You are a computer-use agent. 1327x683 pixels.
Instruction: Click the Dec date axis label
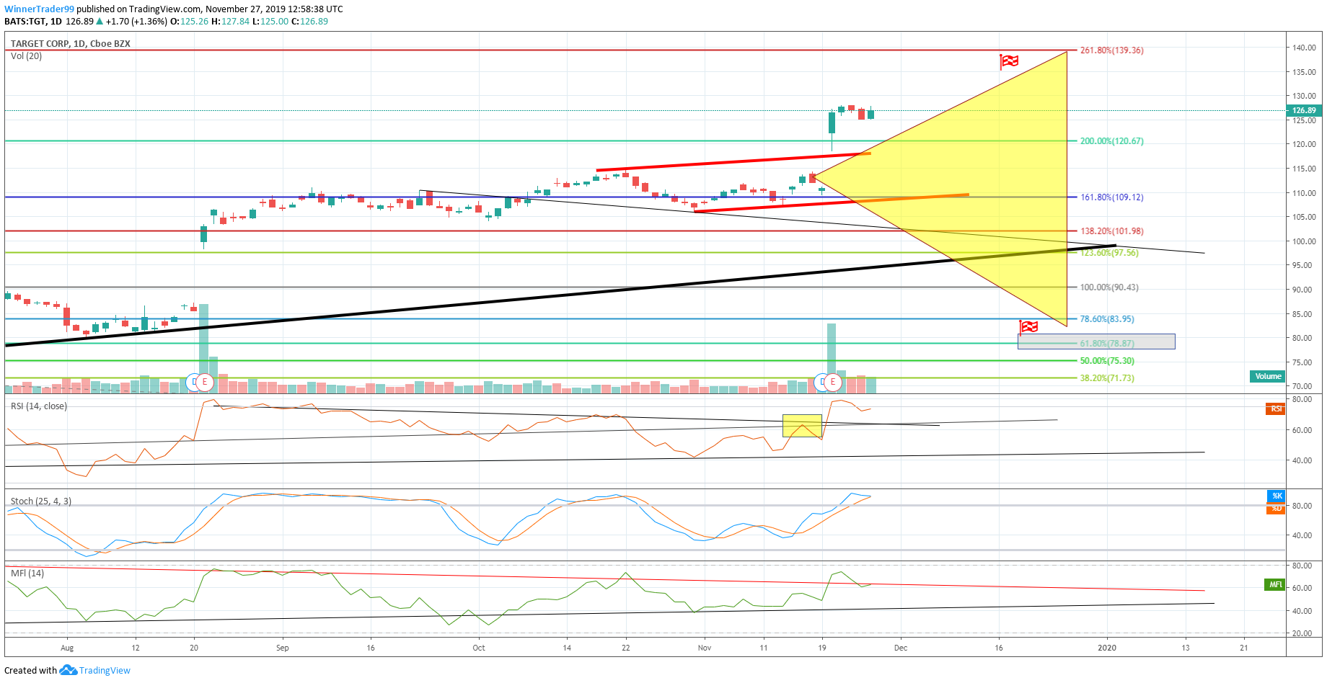click(x=901, y=648)
